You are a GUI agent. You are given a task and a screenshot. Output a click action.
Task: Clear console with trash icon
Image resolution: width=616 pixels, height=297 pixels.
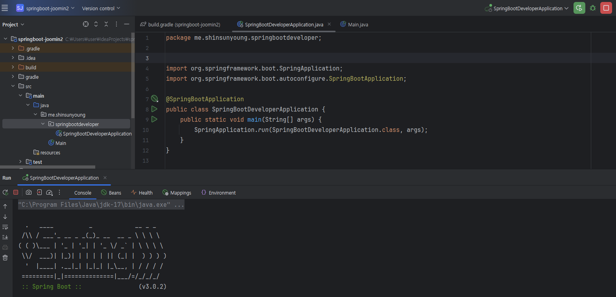[5, 258]
